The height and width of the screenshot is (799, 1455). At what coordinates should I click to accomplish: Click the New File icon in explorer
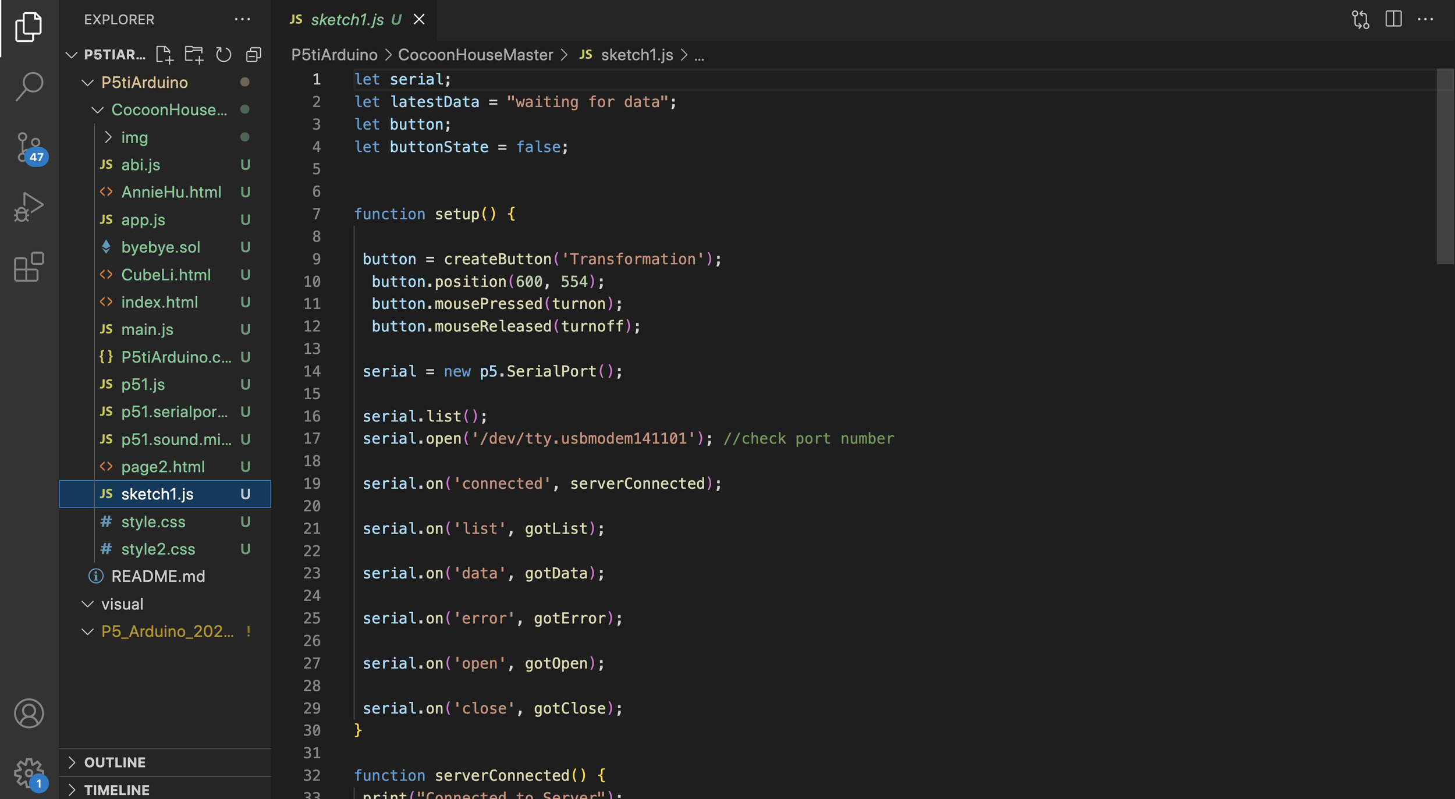click(165, 55)
